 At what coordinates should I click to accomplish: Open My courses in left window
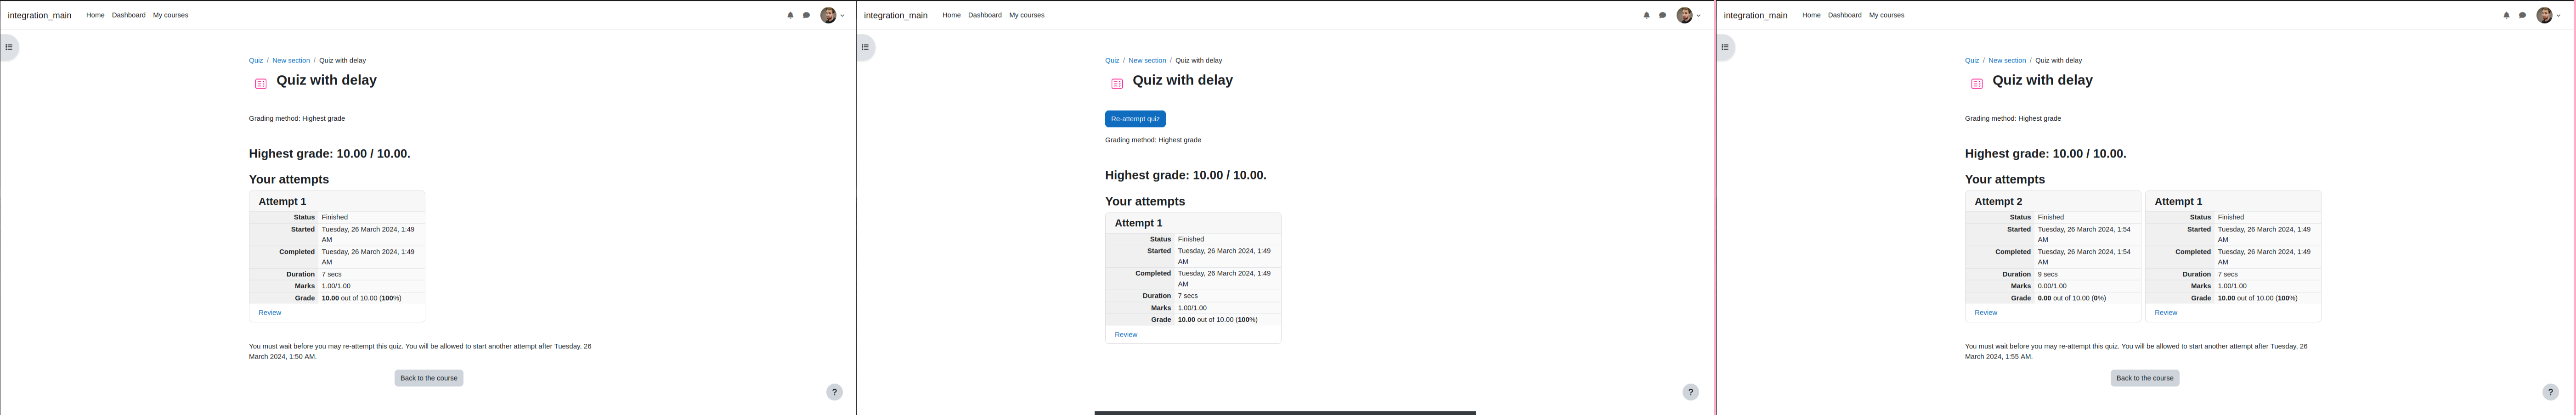point(170,15)
